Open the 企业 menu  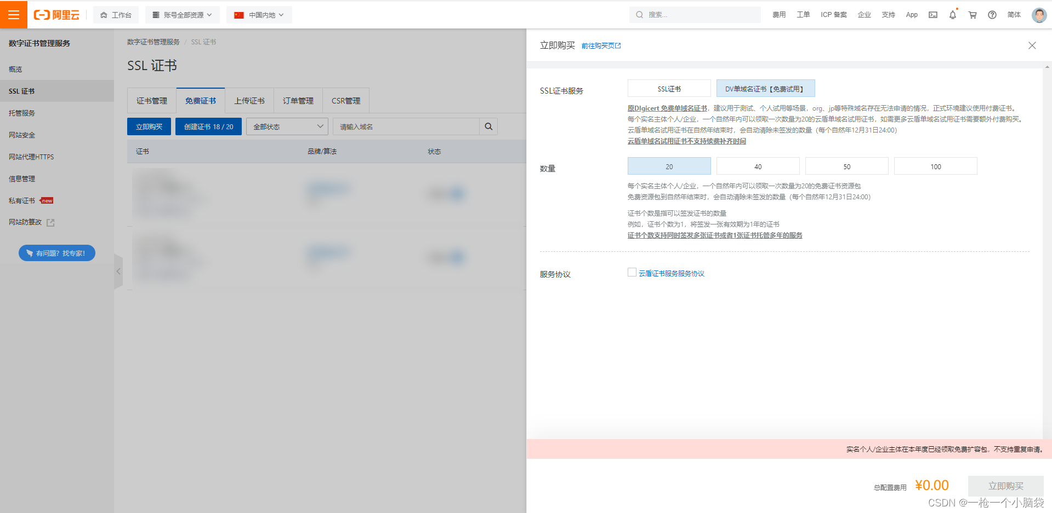[865, 15]
